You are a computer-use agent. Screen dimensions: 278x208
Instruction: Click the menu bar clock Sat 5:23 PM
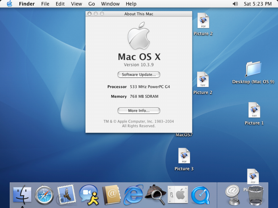pyautogui.click(x=257, y=4)
